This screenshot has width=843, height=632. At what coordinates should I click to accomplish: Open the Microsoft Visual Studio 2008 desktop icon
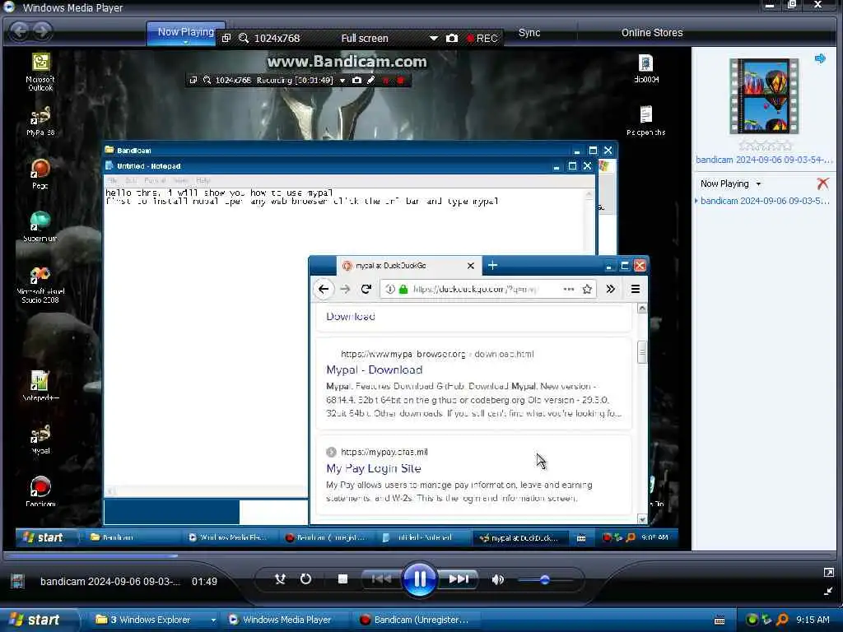point(40,285)
